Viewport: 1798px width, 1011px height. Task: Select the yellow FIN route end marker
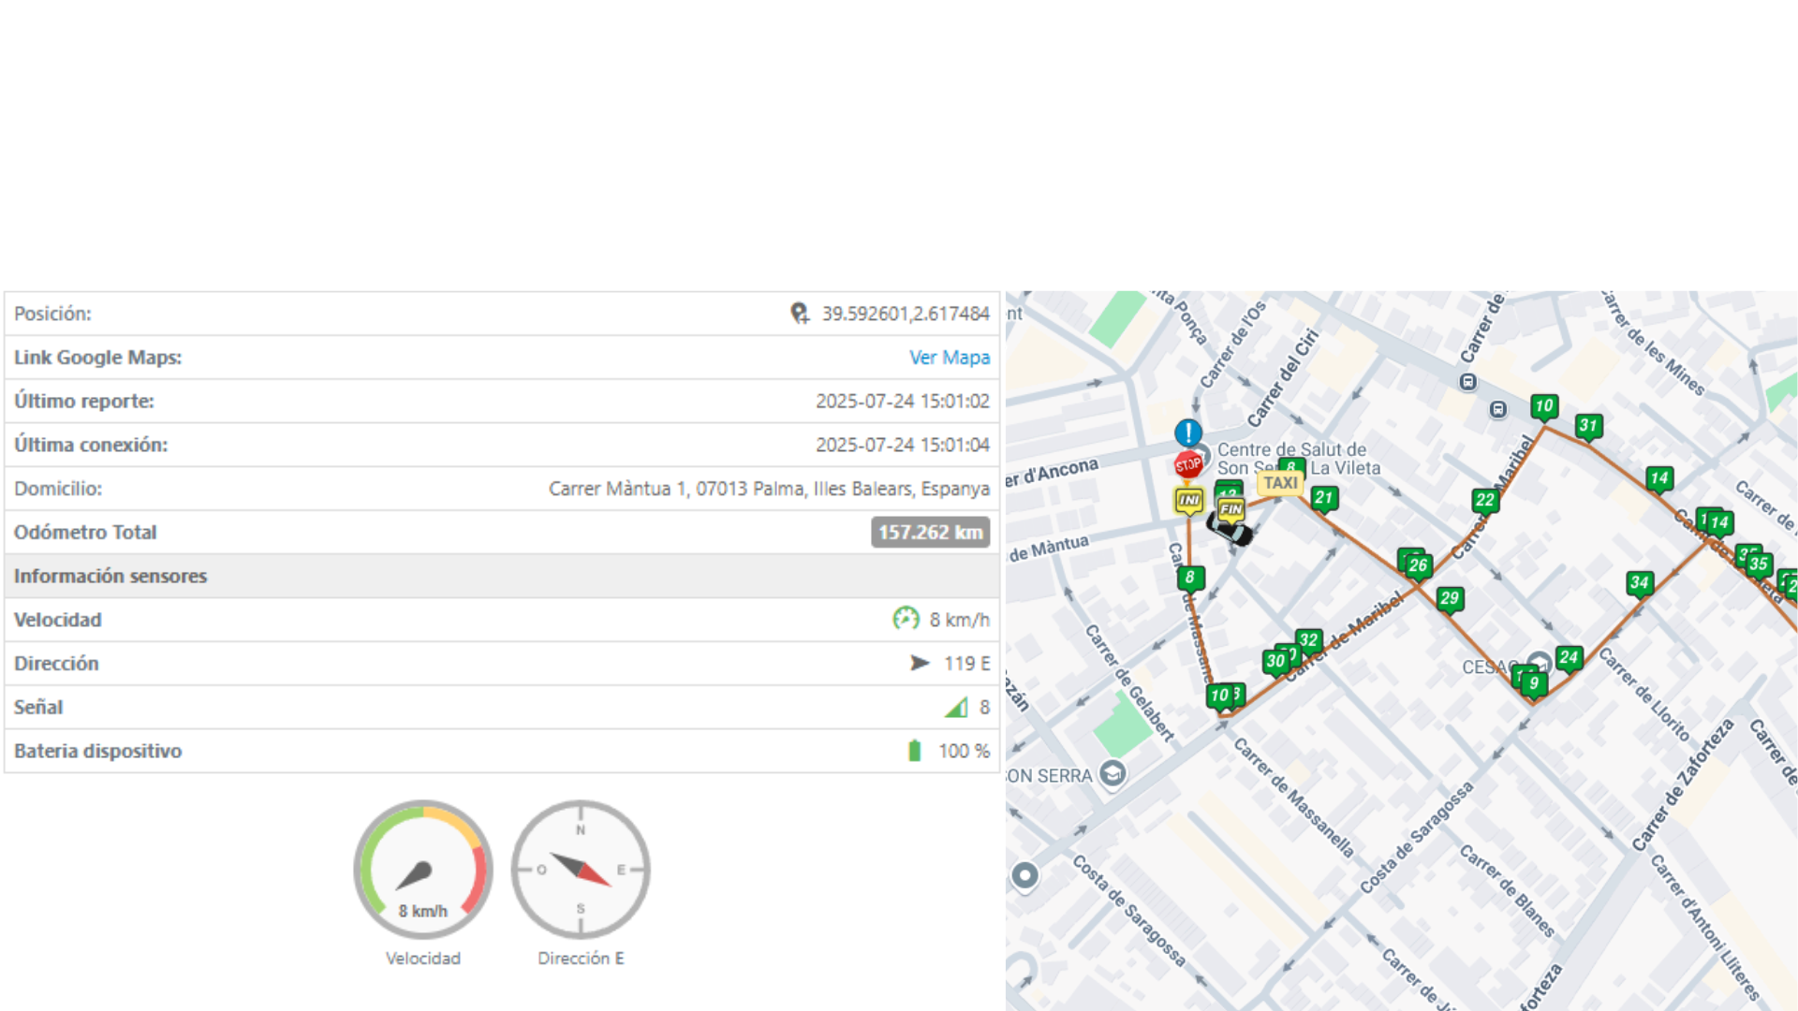[x=1231, y=509]
